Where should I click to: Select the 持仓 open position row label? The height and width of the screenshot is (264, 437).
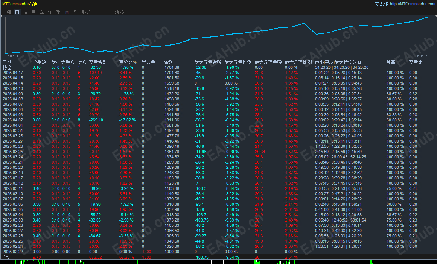[x=7, y=67]
